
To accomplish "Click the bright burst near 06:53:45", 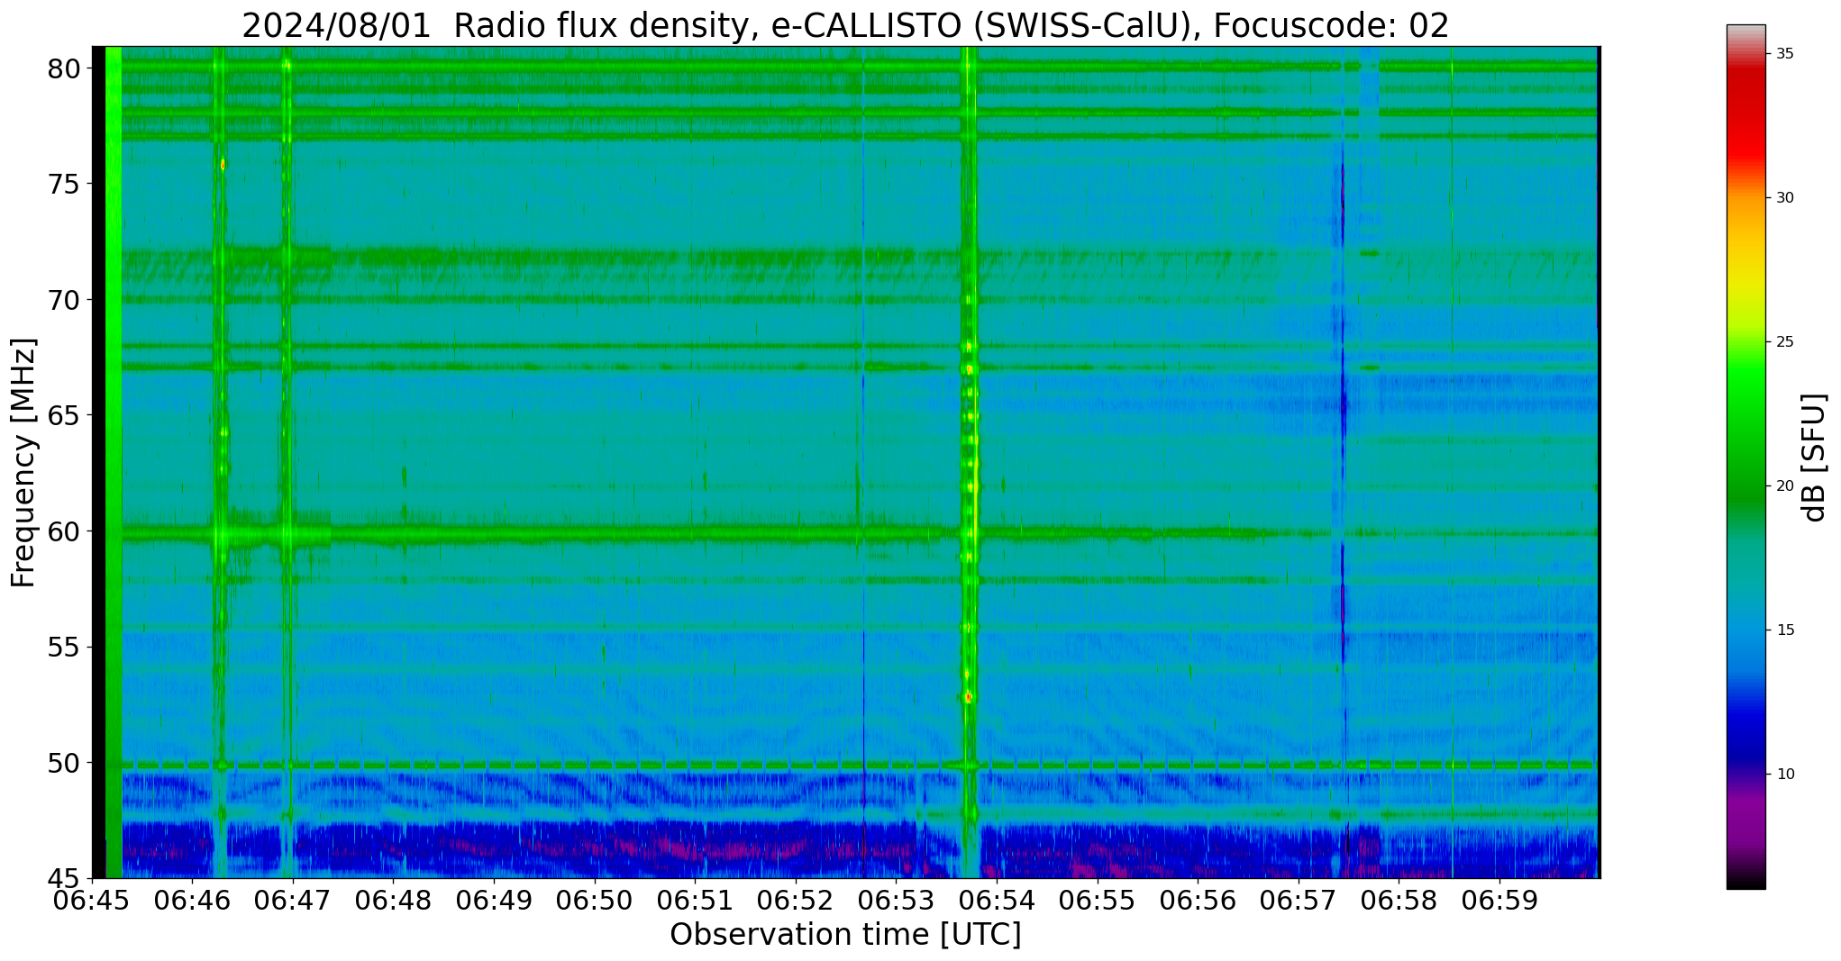I will (x=970, y=461).
